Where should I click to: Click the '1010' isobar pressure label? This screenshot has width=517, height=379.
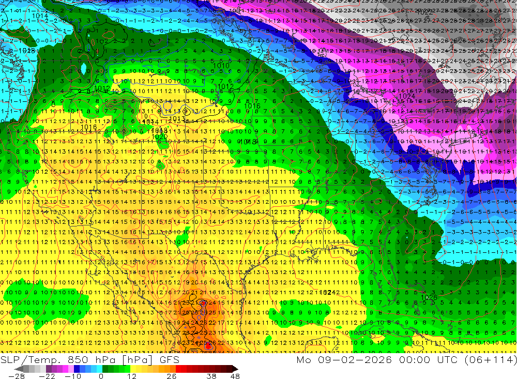(221, 65)
